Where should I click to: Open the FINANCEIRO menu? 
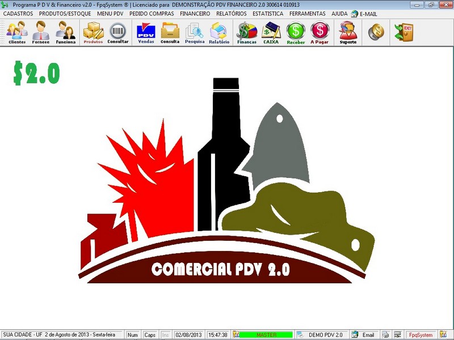tap(195, 14)
